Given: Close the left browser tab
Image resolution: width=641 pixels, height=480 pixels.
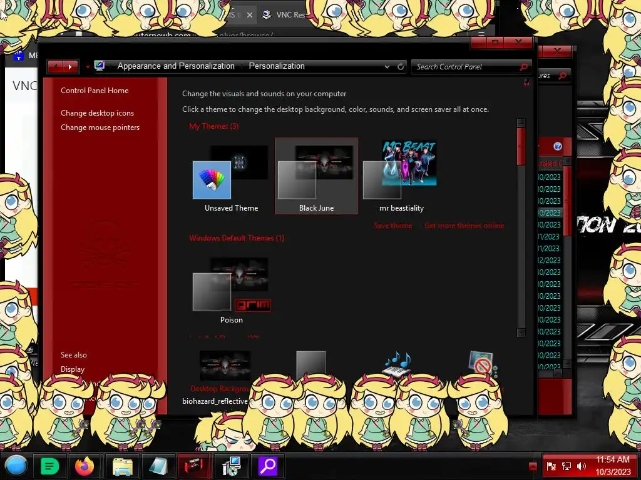Looking at the screenshot, I should point(249,15).
